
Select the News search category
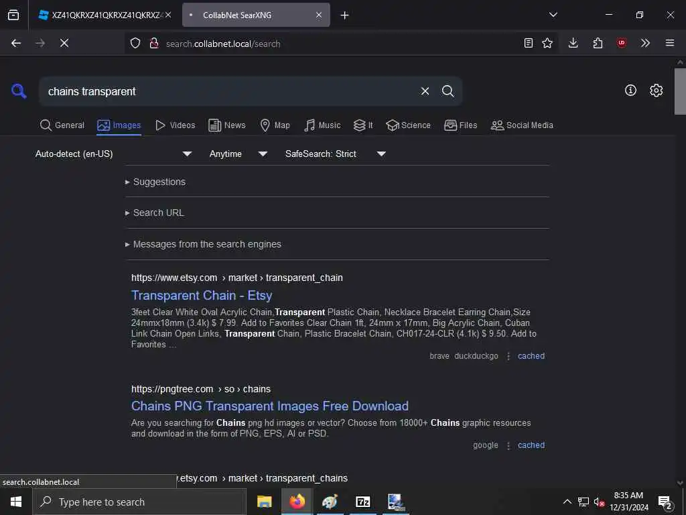(227, 125)
